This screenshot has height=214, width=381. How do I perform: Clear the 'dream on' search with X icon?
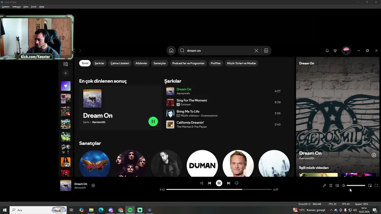click(256, 51)
